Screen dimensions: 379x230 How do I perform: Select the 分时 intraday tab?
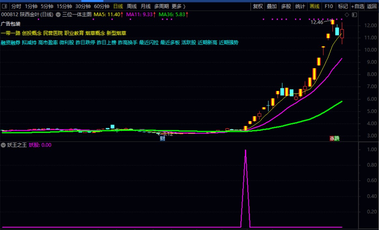click(16, 6)
